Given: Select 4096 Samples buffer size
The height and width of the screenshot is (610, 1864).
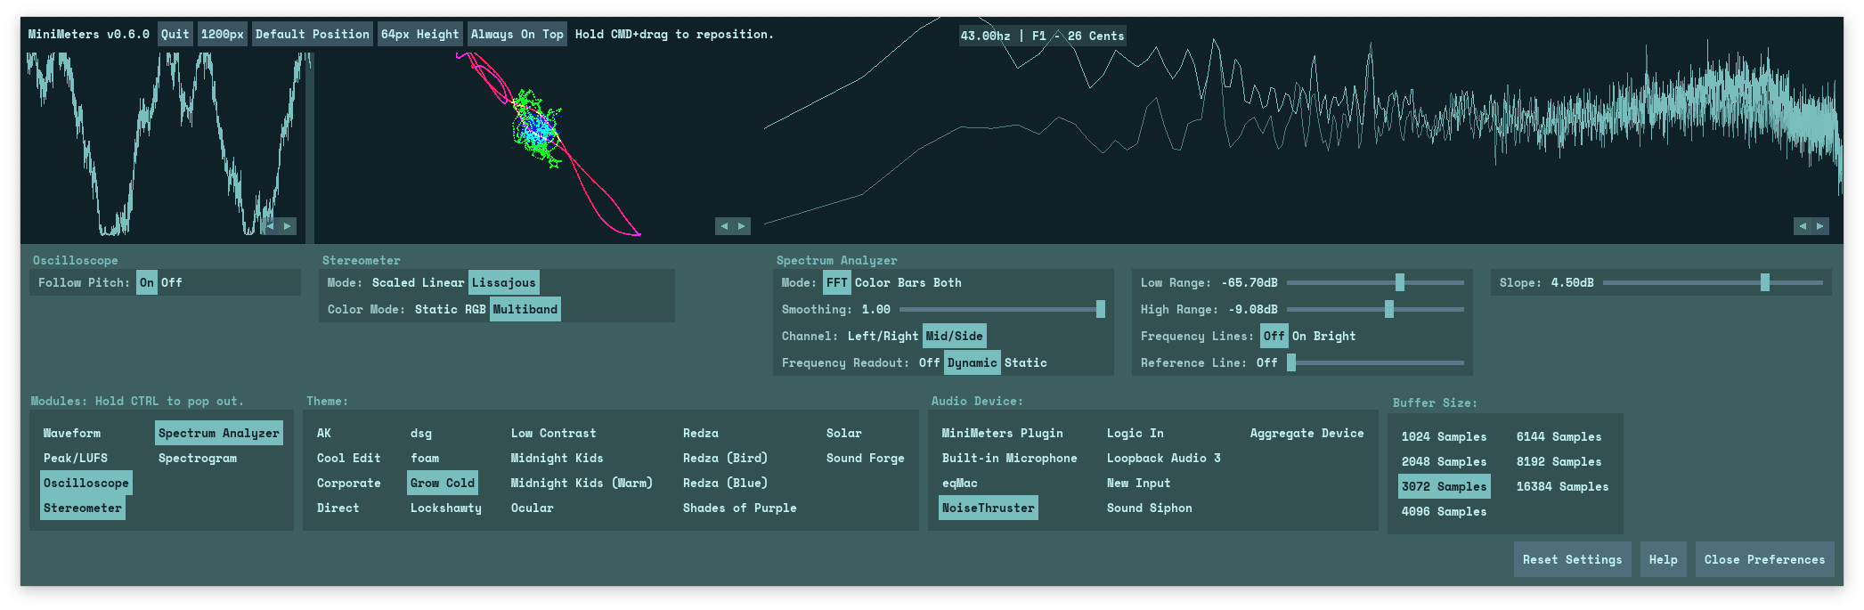Looking at the screenshot, I should pos(1444,512).
